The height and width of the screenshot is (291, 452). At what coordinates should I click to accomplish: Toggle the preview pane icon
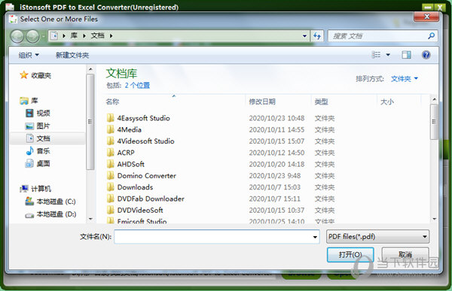pyautogui.click(x=407, y=55)
